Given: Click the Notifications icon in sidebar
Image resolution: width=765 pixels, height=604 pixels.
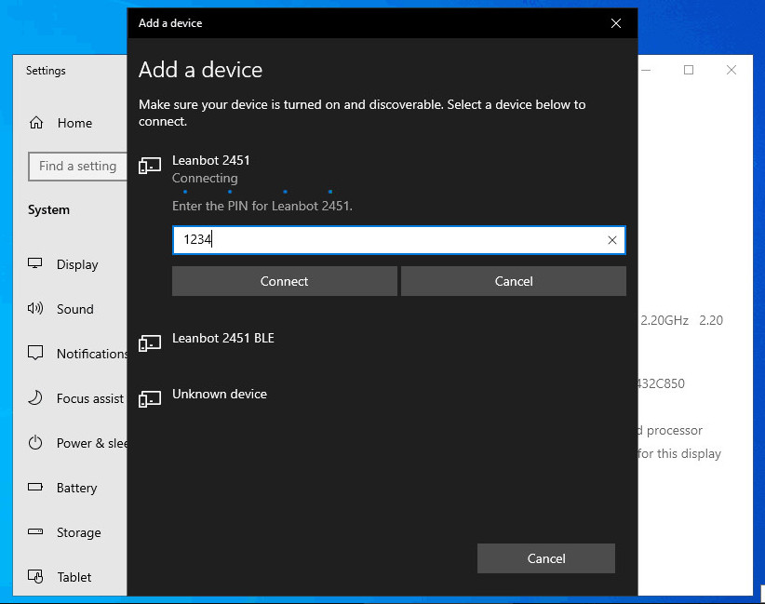Looking at the screenshot, I should tap(35, 353).
